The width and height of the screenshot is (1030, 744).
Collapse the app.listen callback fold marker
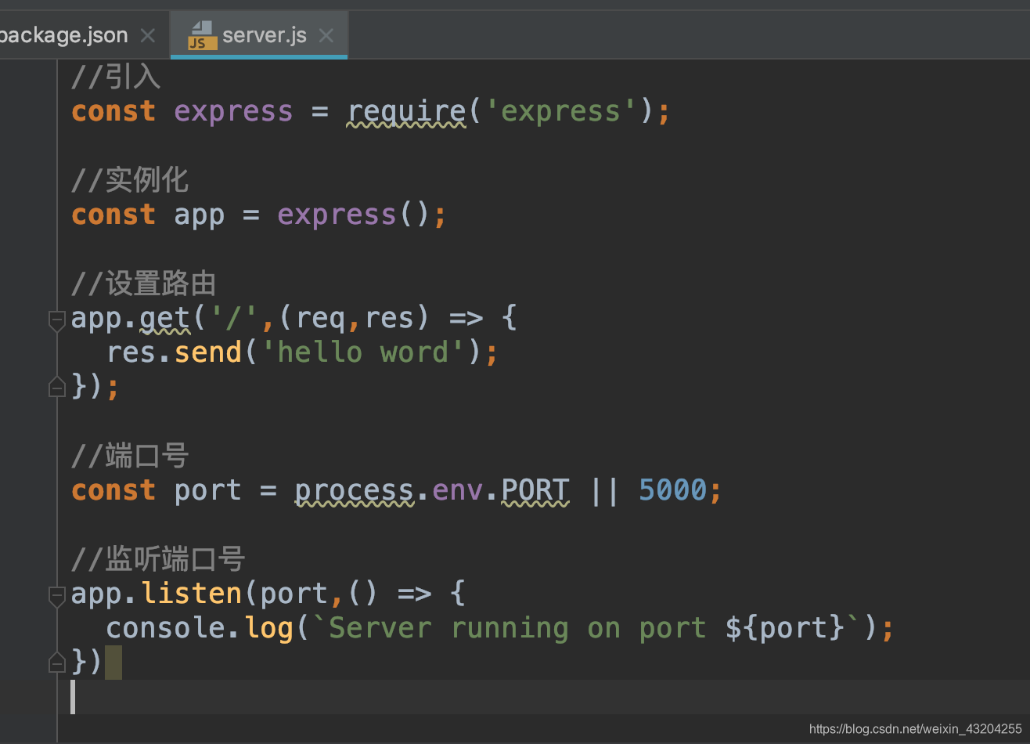(x=56, y=595)
